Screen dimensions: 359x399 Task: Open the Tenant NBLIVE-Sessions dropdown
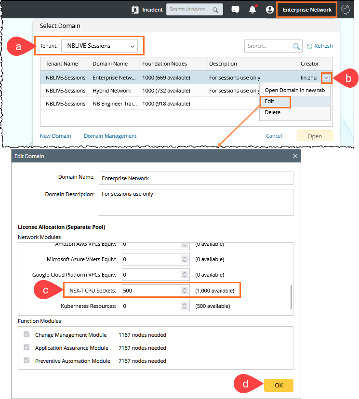[x=99, y=46]
